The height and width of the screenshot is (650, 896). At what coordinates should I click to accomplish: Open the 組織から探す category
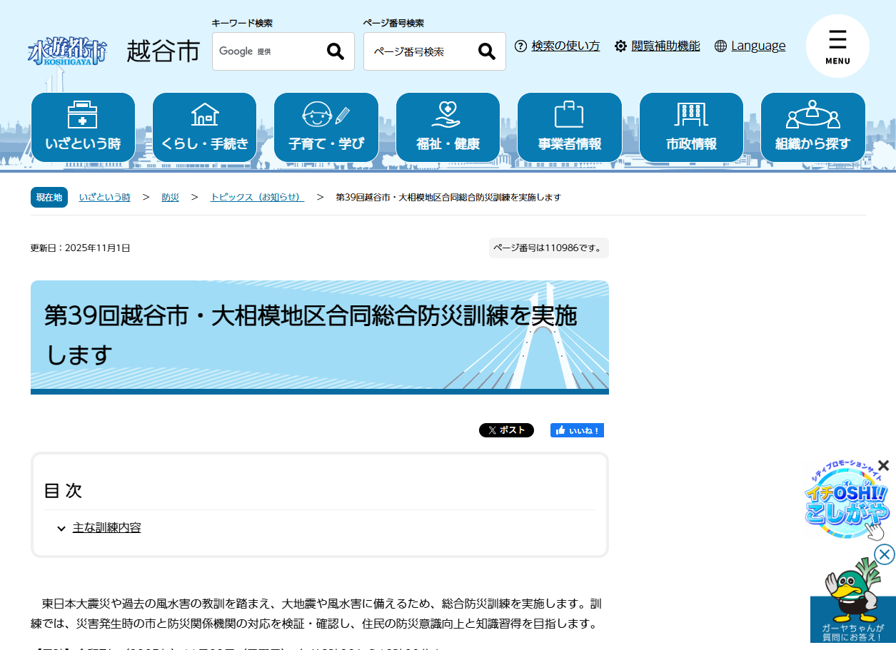click(x=812, y=128)
